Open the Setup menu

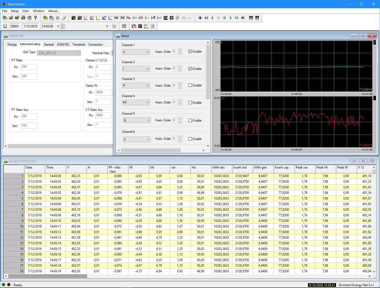click(x=14, y=11)
